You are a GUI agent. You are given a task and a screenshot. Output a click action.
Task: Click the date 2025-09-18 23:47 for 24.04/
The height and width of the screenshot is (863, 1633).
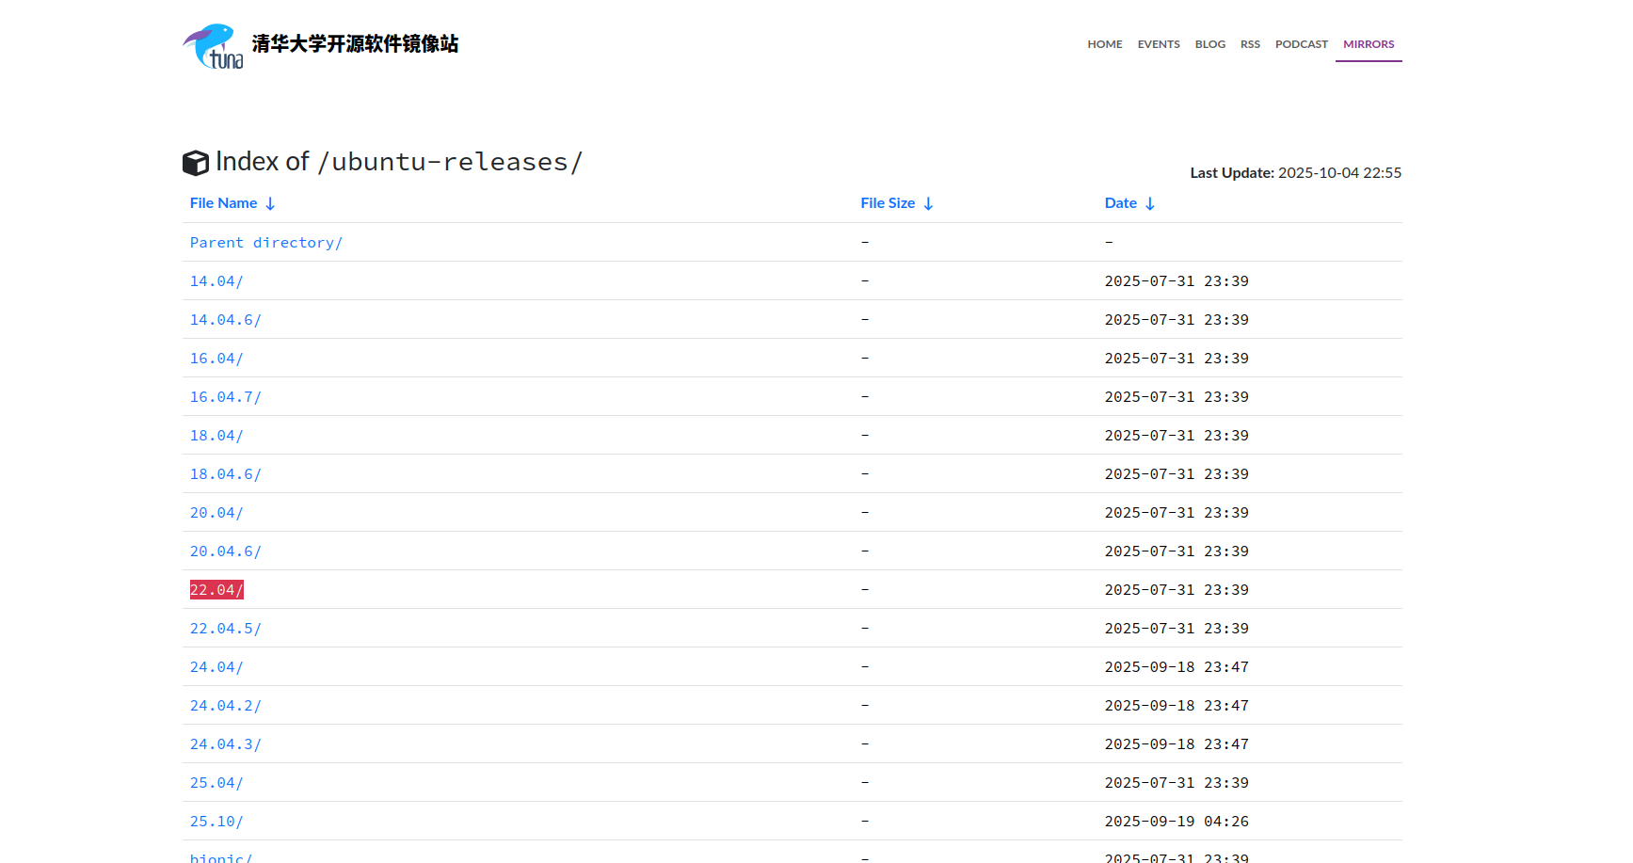pyautogui.click(x=1177, y=667)
